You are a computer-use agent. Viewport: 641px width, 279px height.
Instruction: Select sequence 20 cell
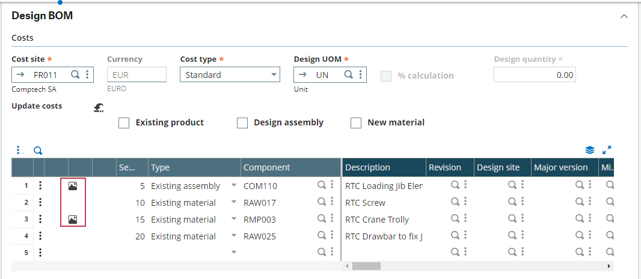132,236
